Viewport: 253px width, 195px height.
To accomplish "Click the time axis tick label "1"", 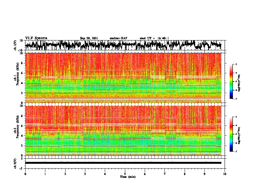I will click(45, 174).
